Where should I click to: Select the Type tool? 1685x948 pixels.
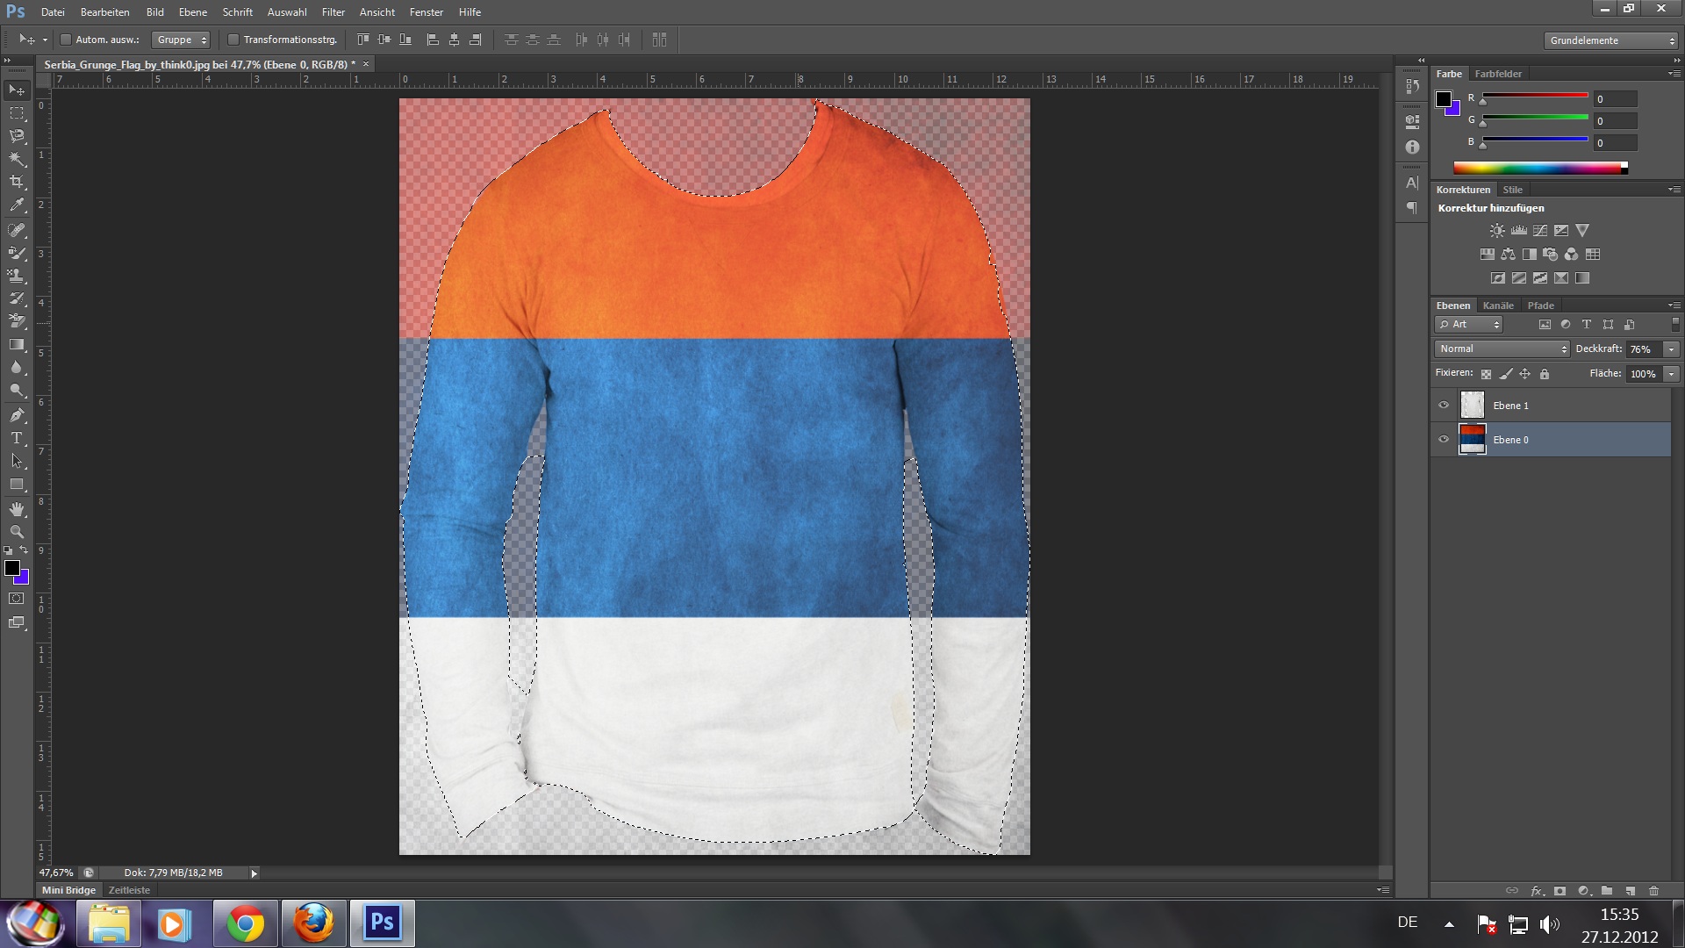[17, 438]
